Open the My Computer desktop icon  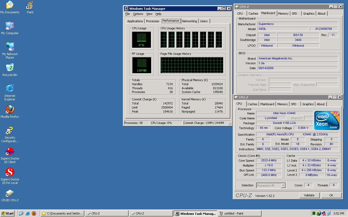10,28
